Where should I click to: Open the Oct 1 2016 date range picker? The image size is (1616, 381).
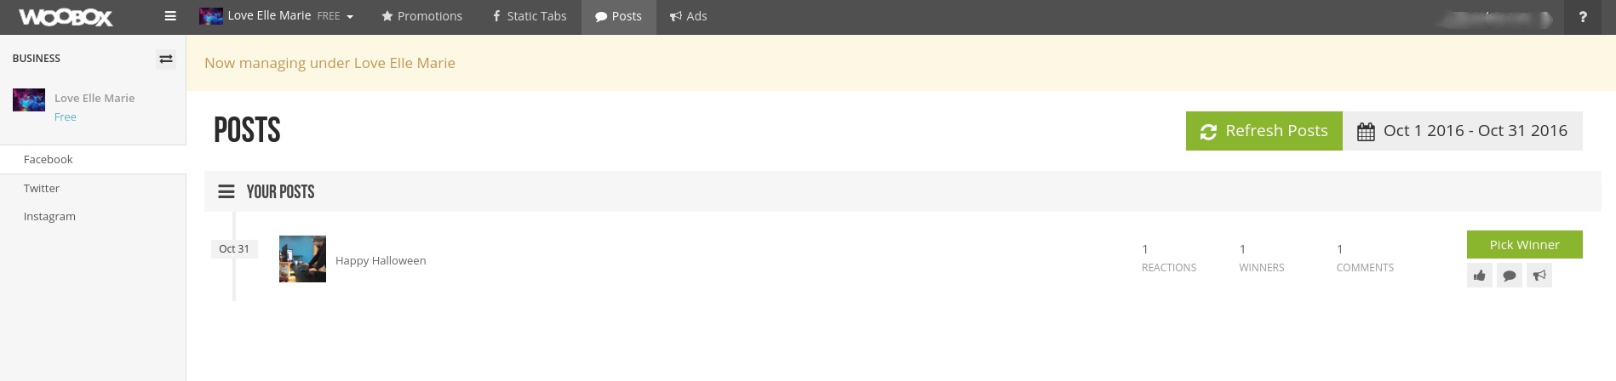(x=1463, y=131)
